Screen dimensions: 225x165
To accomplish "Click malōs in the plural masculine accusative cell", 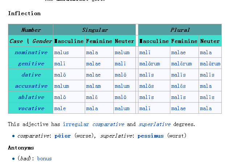I will point(146,86).
